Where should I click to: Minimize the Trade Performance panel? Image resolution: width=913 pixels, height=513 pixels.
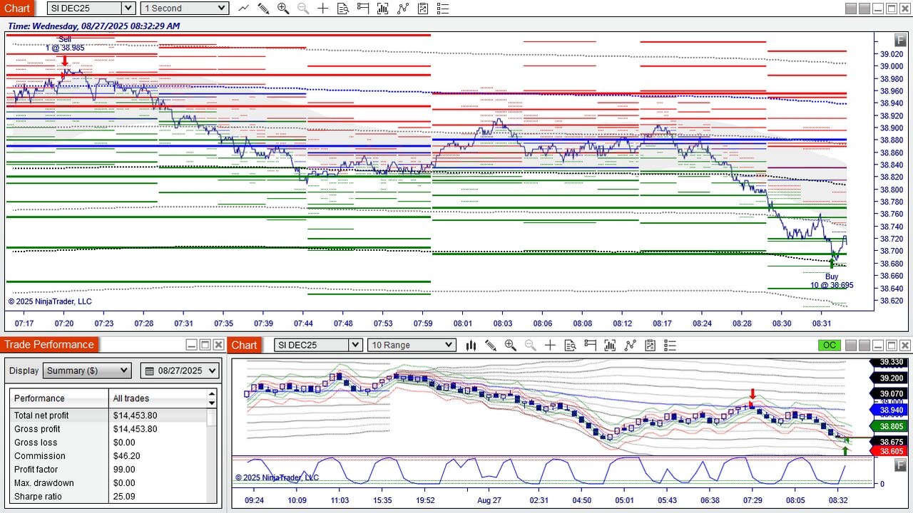click(x=191, y=345)
